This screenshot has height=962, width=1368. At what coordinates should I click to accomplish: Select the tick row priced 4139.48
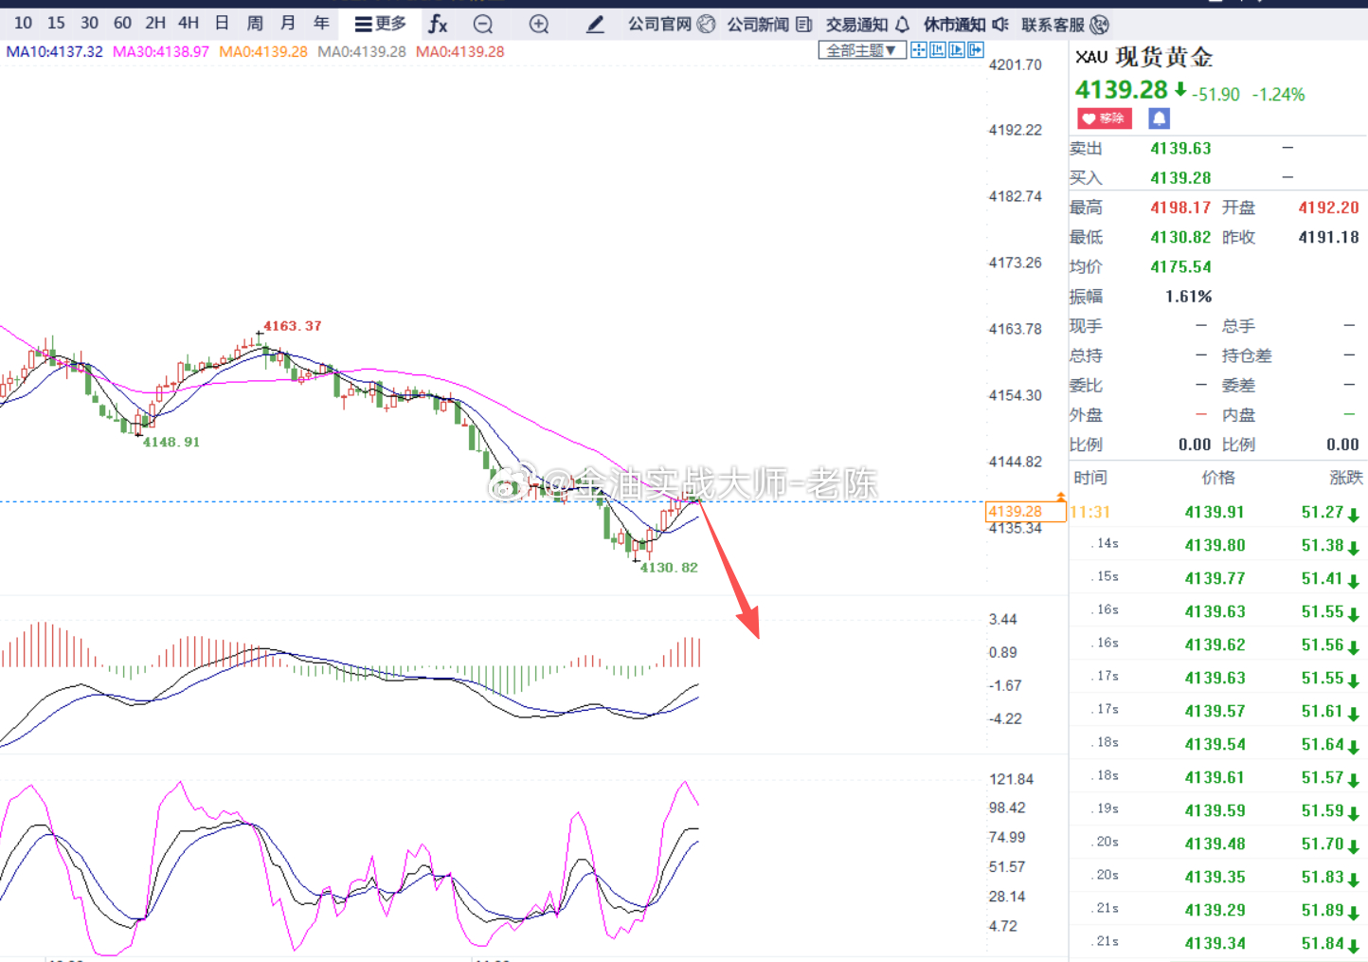1218,844
